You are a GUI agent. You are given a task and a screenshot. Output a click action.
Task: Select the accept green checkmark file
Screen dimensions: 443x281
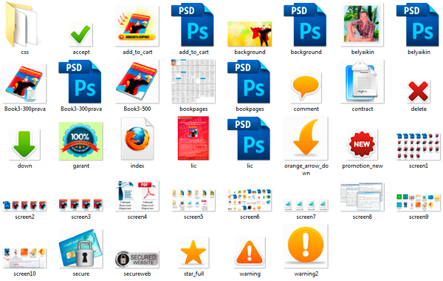80,35
